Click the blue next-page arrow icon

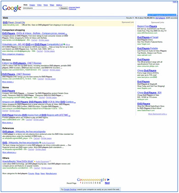[x=108, y=180]
